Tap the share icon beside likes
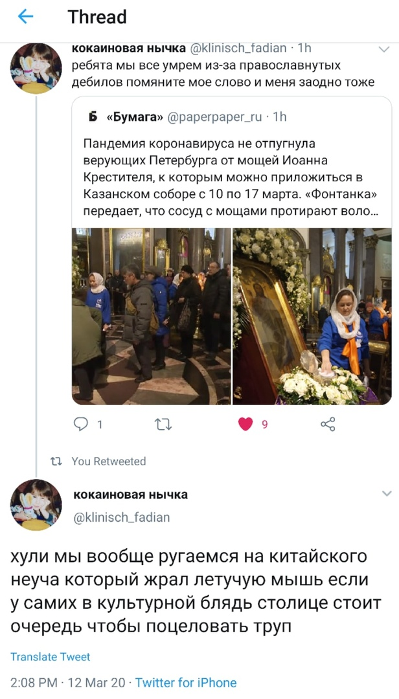Image resolution: width=399 pixels, height=699 pixels. click(328, 424)
